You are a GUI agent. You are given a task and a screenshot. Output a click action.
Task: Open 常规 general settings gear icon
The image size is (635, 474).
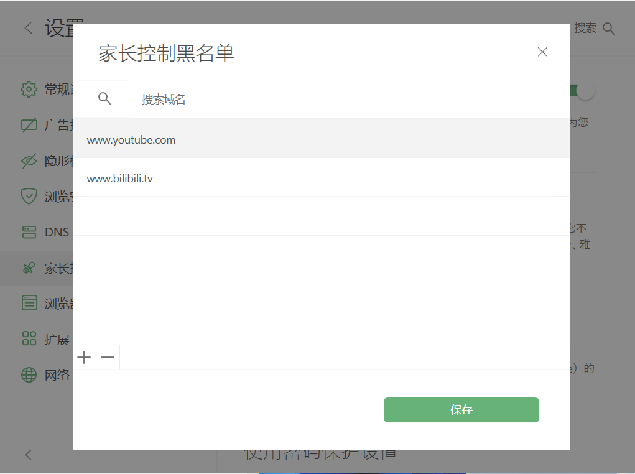pyautogui.click(x=29, y=89)
